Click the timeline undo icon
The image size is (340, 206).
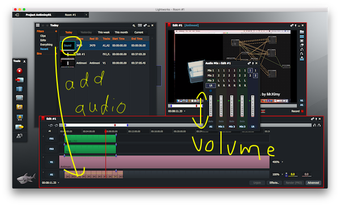click(314, 125)
